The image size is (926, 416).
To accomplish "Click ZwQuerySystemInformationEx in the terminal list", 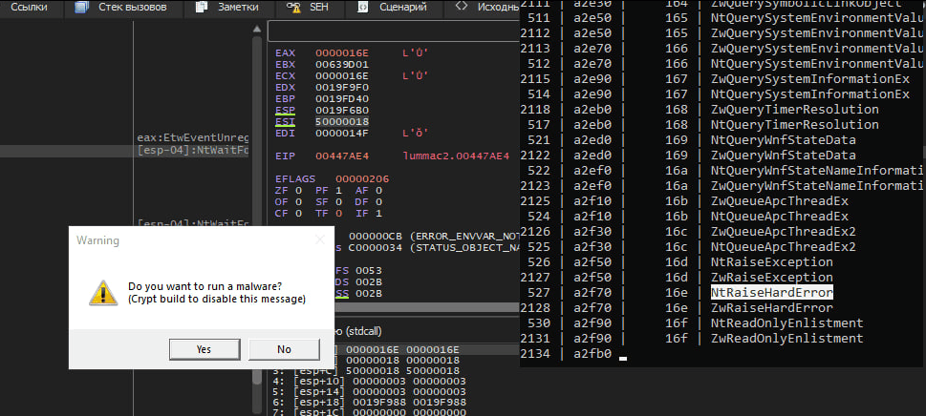I will 810,78.
